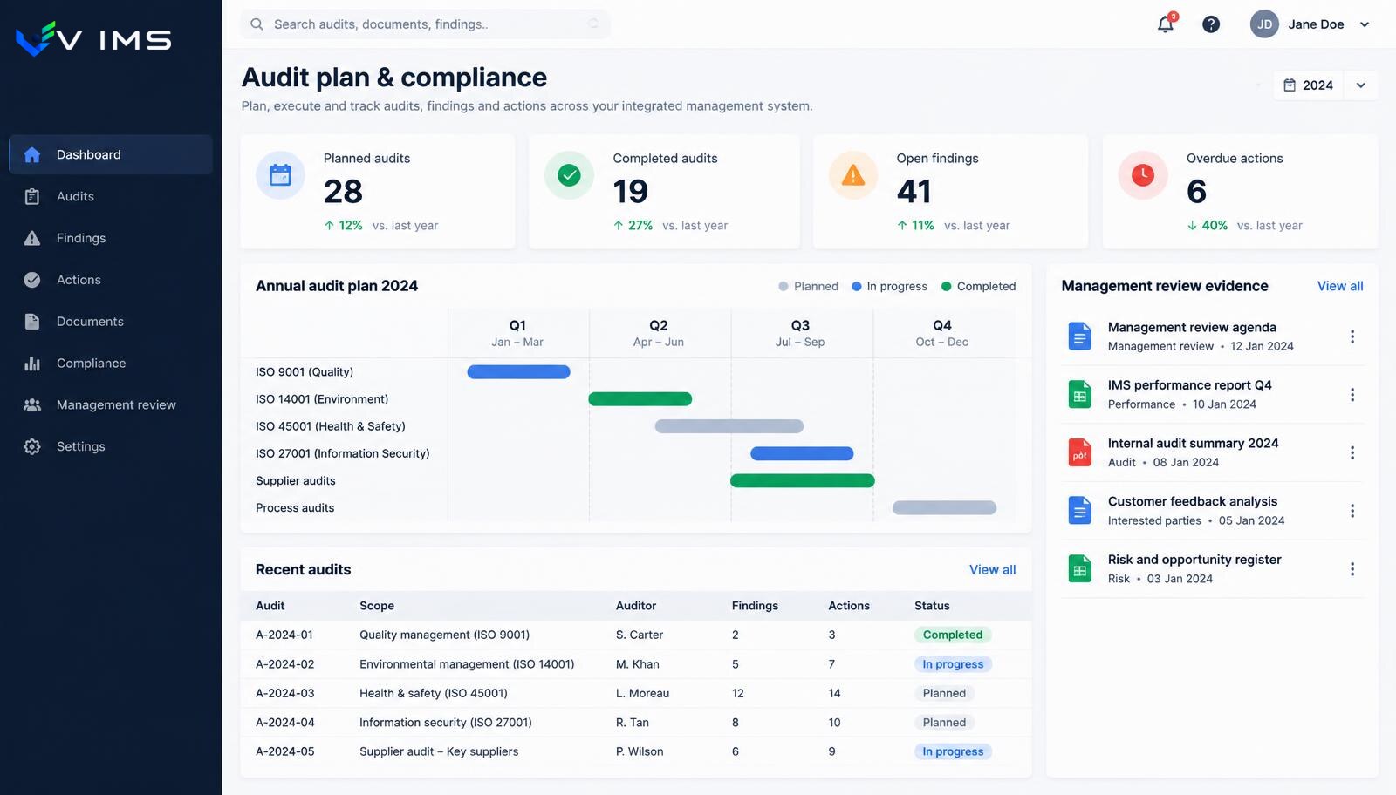Click the ISO 27001 blue timeline bar

[x=802, y=453]
